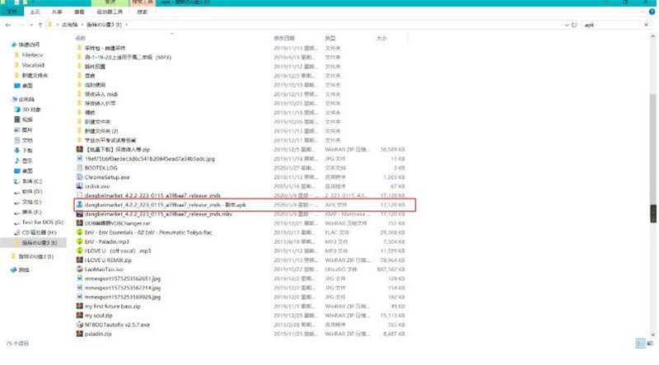Click the NTBOOTautofix v2.5.7.exe icon
The height and width of the screenshot is (365, 659).
pos(79,325)
